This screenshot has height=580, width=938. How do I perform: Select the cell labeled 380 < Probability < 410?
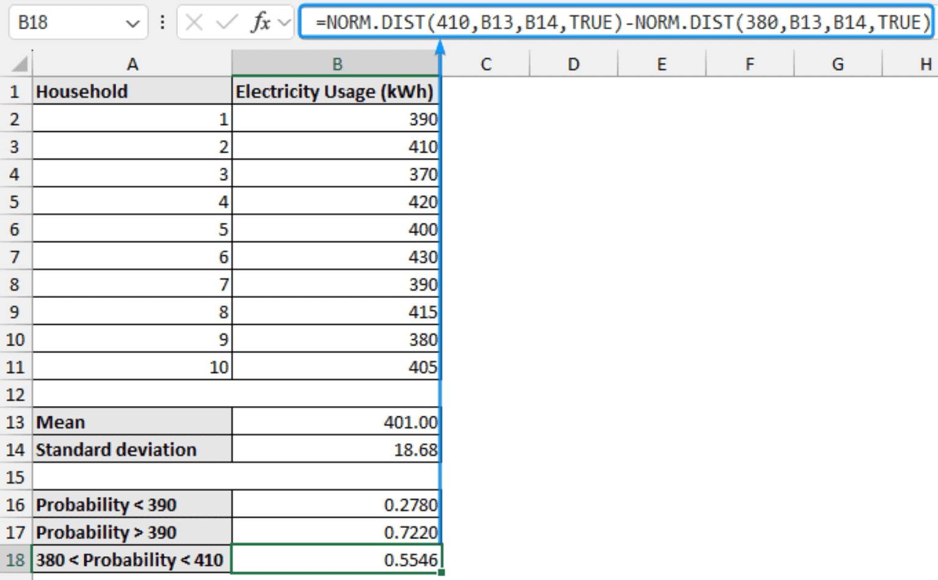132,559
